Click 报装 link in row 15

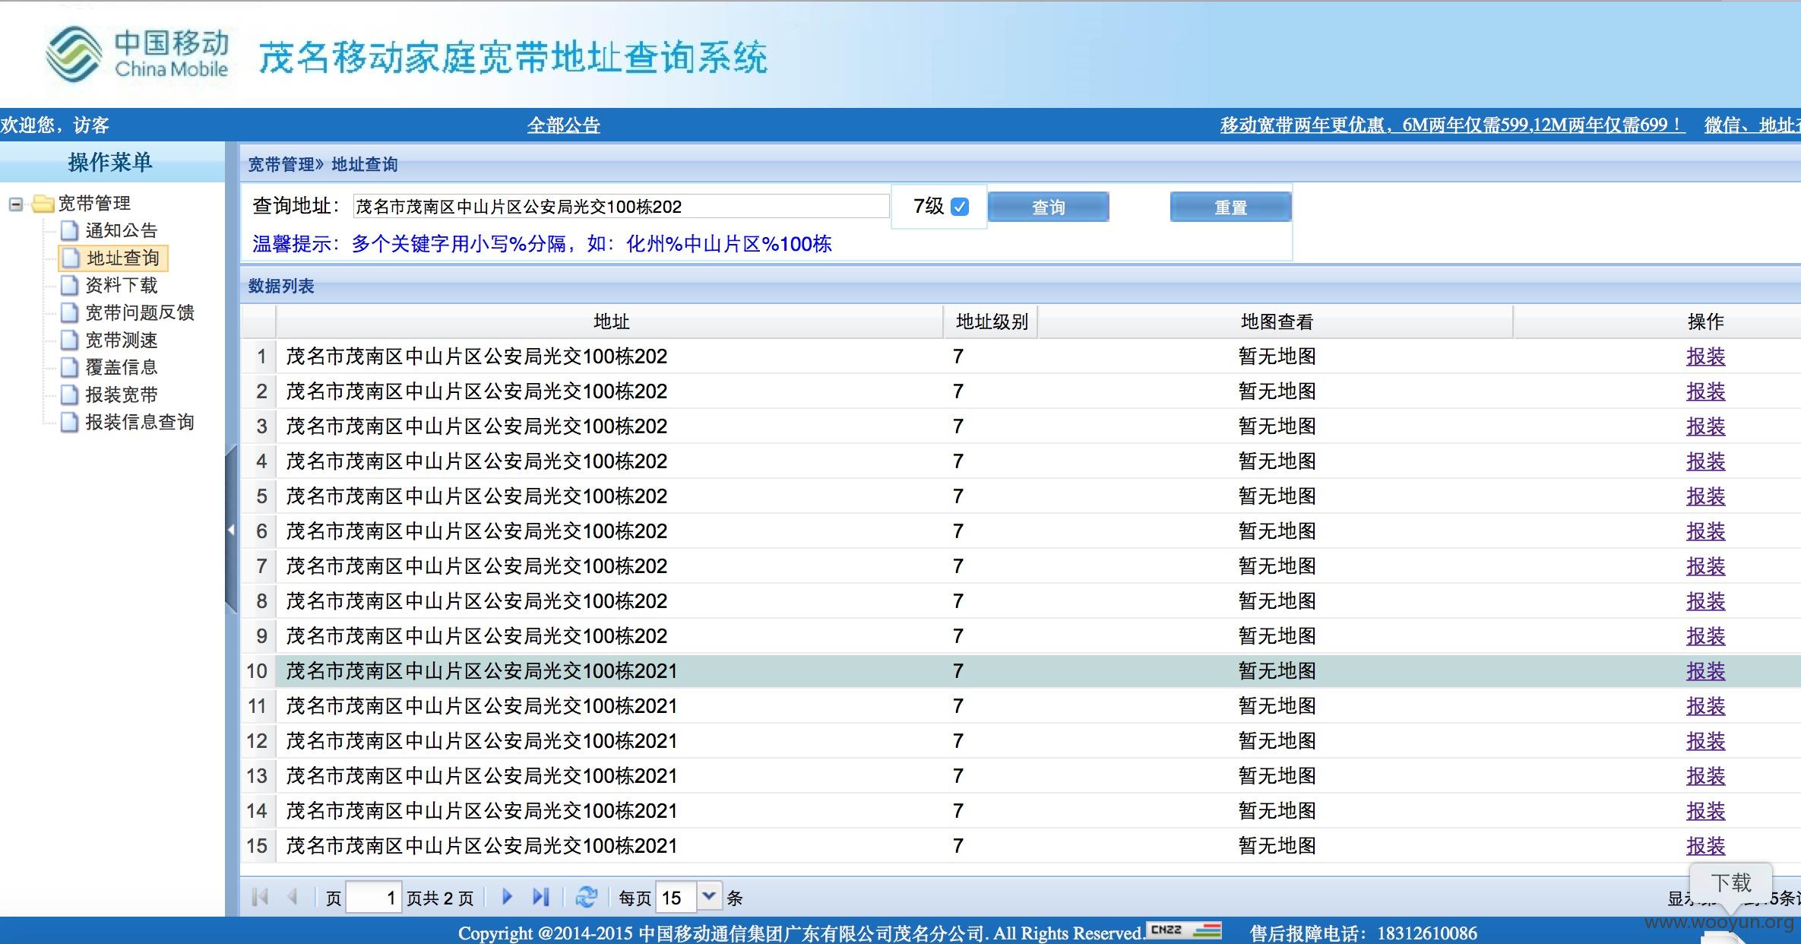(x=1706, y=845)
